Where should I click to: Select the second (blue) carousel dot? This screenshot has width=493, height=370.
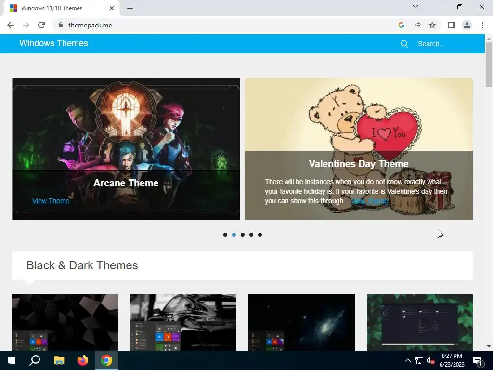point(234,235)
